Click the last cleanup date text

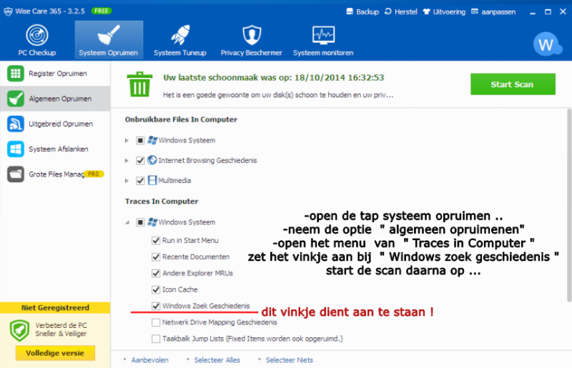(x=274, y=78)
